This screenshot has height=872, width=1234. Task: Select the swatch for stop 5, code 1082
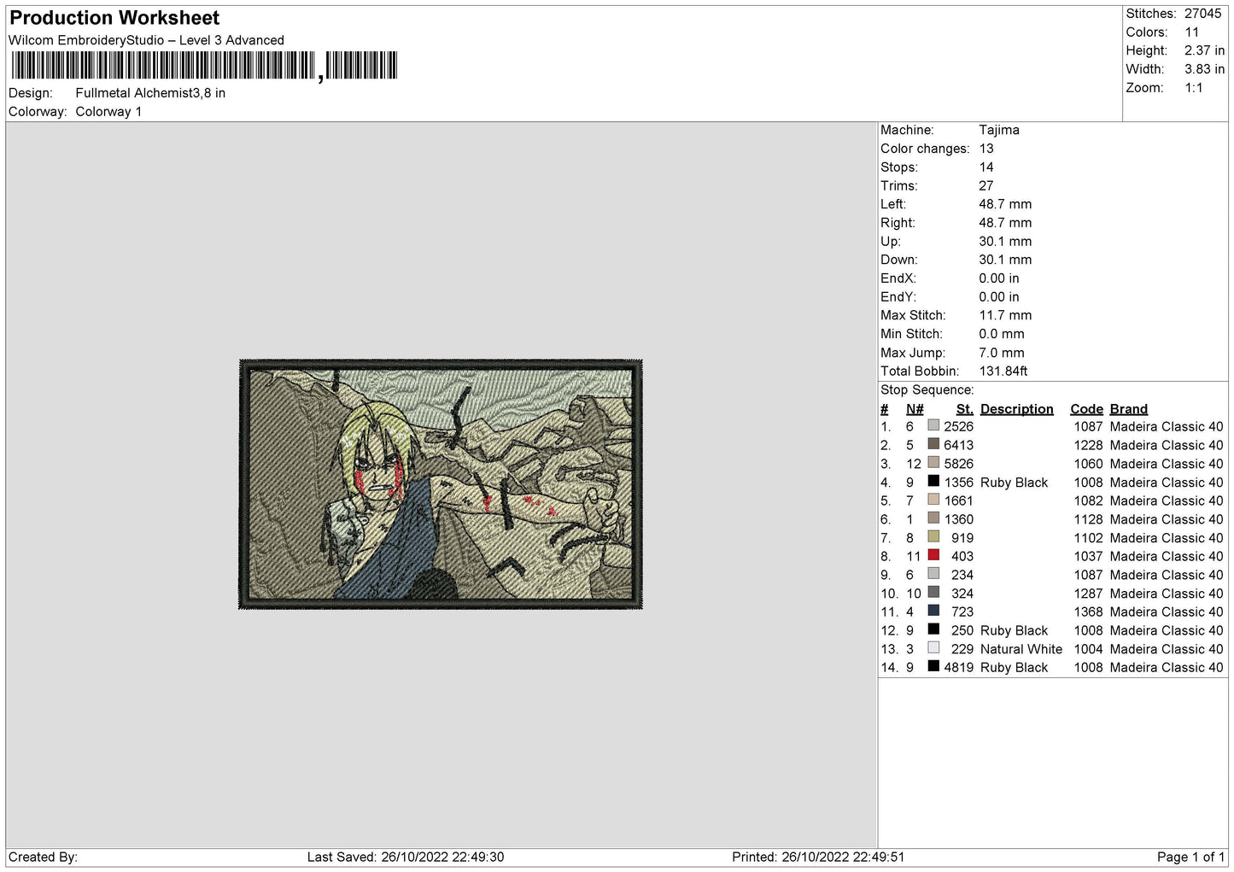(x=933, y=500)
